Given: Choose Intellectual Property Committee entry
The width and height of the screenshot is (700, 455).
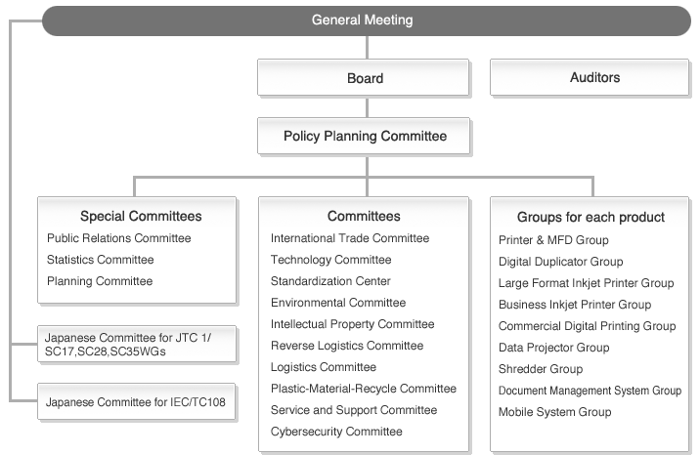Looking at the screenshot, I should tap(352, 324).
